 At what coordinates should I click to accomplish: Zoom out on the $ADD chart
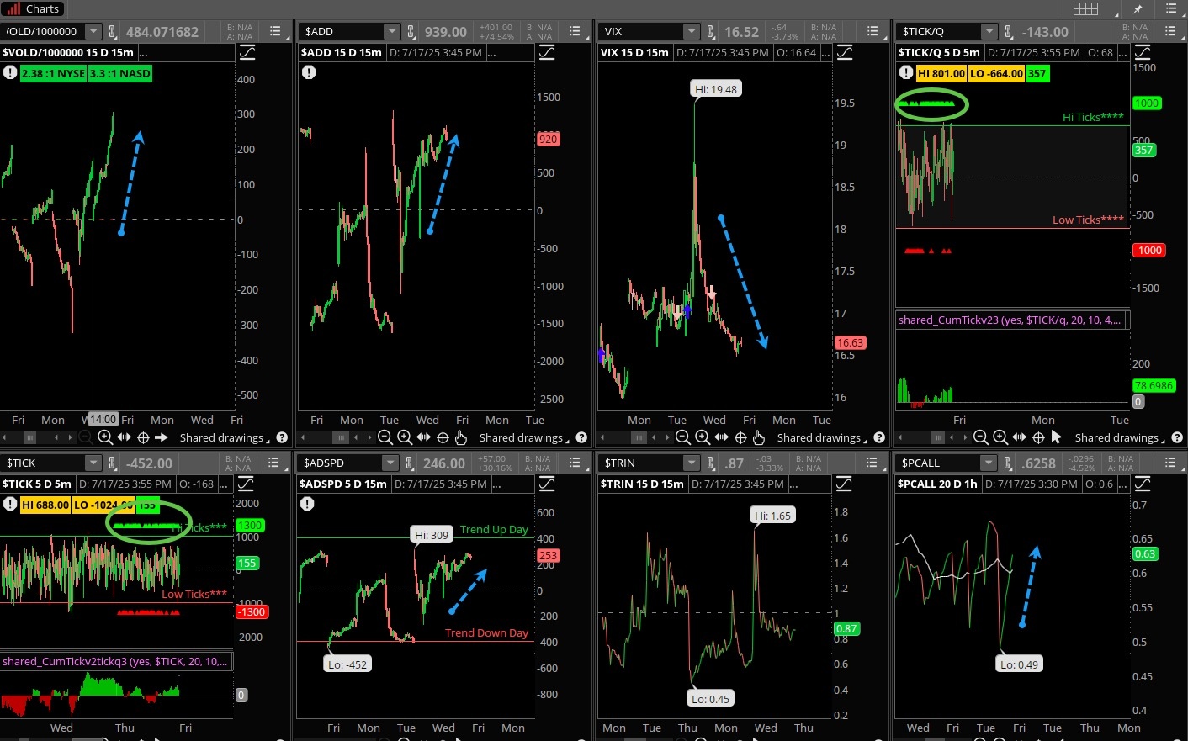[x=385, y=437]
